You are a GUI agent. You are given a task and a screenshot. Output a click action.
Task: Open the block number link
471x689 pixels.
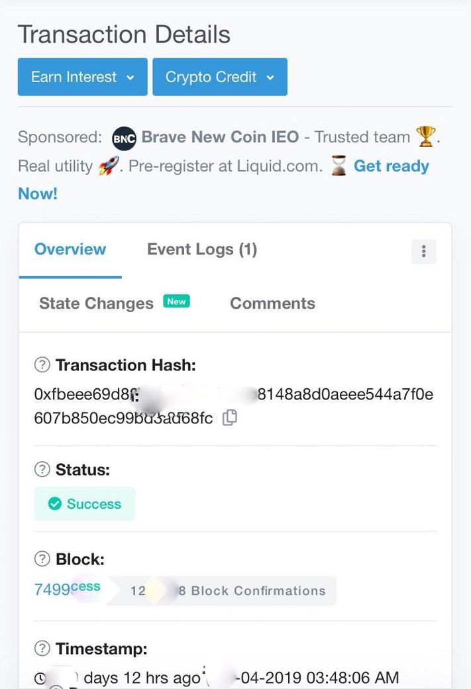pos(52,590)
